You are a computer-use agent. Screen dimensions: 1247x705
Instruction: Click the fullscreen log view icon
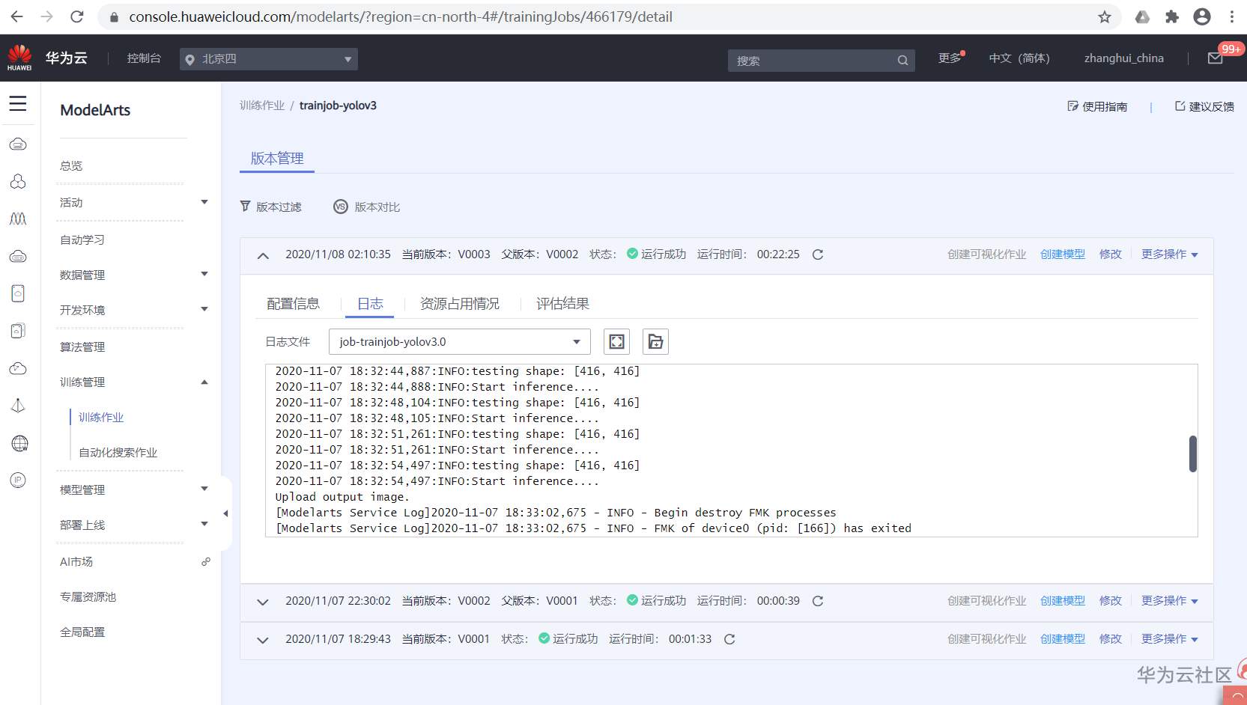coord(616,342)
